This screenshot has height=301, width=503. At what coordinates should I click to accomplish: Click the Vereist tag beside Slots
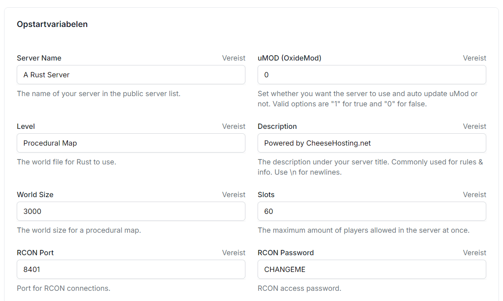[x=474, y=195]
